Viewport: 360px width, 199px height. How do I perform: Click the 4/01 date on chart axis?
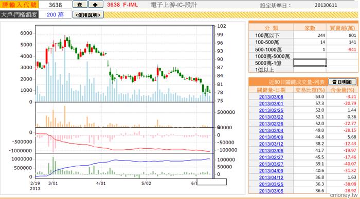pos(101,184)
